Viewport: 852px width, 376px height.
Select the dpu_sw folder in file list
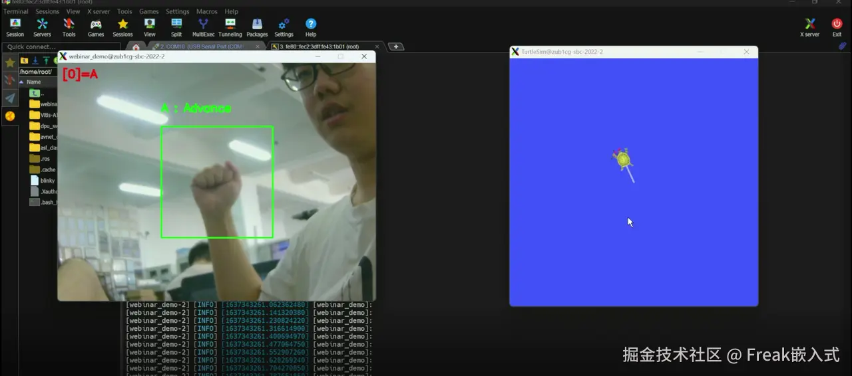pos(43,126)
